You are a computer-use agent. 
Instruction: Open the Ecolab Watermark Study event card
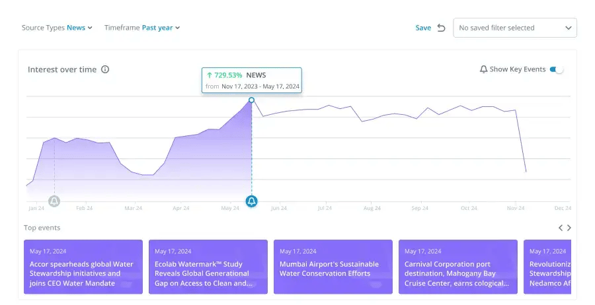click(x=208, y=267)
